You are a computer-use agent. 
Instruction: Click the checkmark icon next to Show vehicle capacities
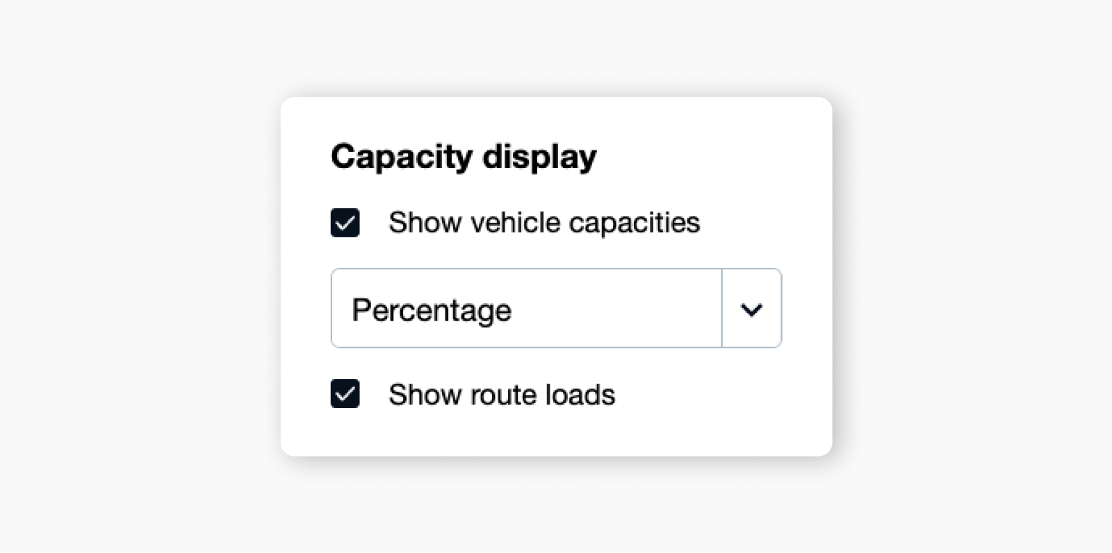pos(345,223)
